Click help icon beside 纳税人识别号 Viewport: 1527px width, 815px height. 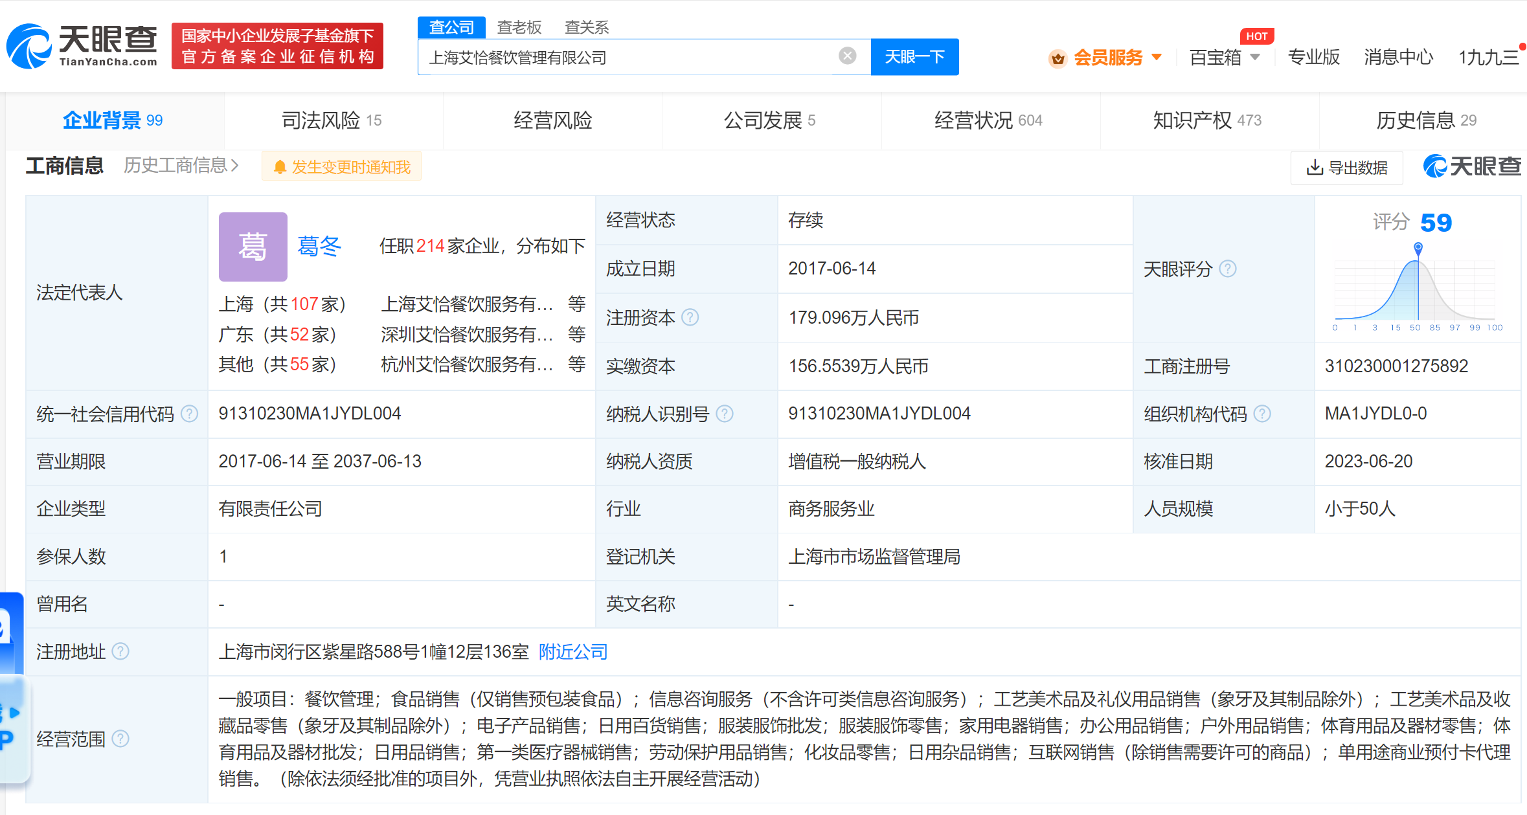(725, 414)
